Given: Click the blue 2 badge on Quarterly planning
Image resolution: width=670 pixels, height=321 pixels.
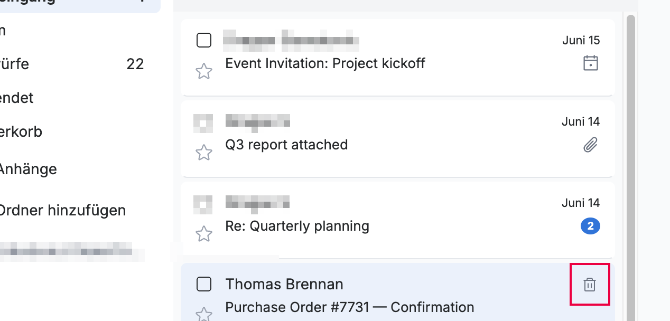Looking at the screenshot, I should (x=590, y=226).
